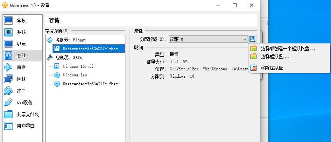Maximize the Windows 10 设置 window
The height and width of the screenshot is (142, 331).
pos(235,5)
